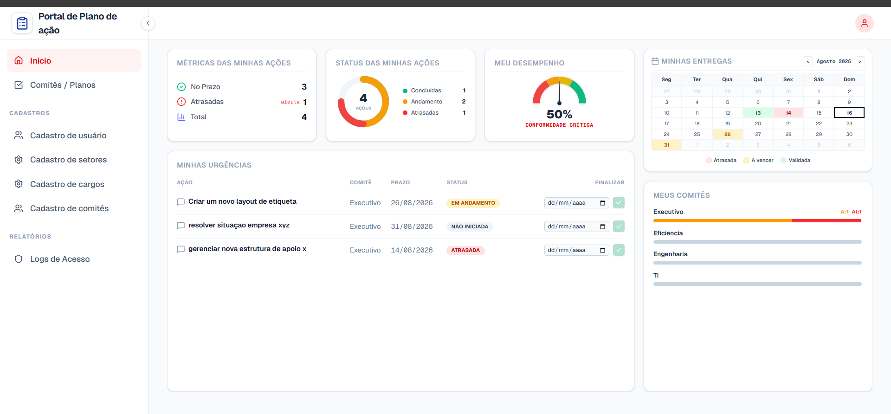Click the green check icon for No Prazo
The height and width of the screenshot is (414, 891).
[x=181, y=87]
